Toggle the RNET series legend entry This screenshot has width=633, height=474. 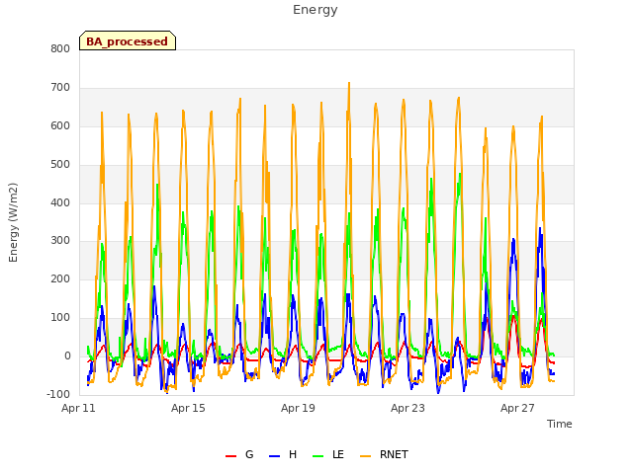pos(384,454)
